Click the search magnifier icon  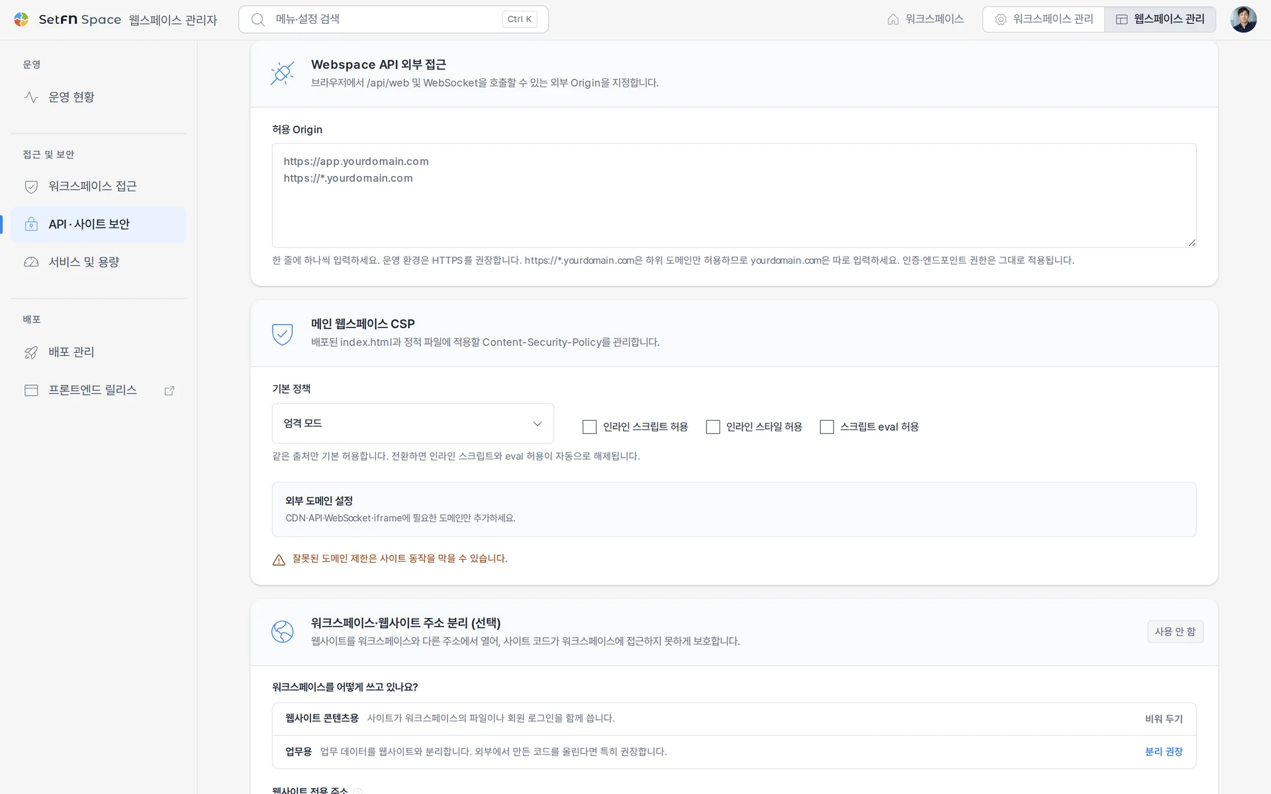tap(258, 19)
